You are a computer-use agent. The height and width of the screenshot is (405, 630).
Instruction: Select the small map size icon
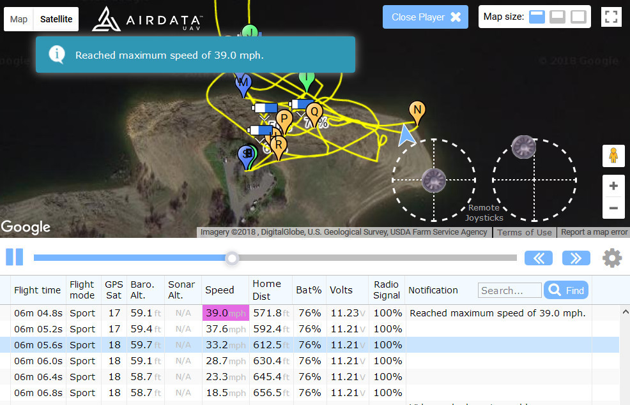537,17
